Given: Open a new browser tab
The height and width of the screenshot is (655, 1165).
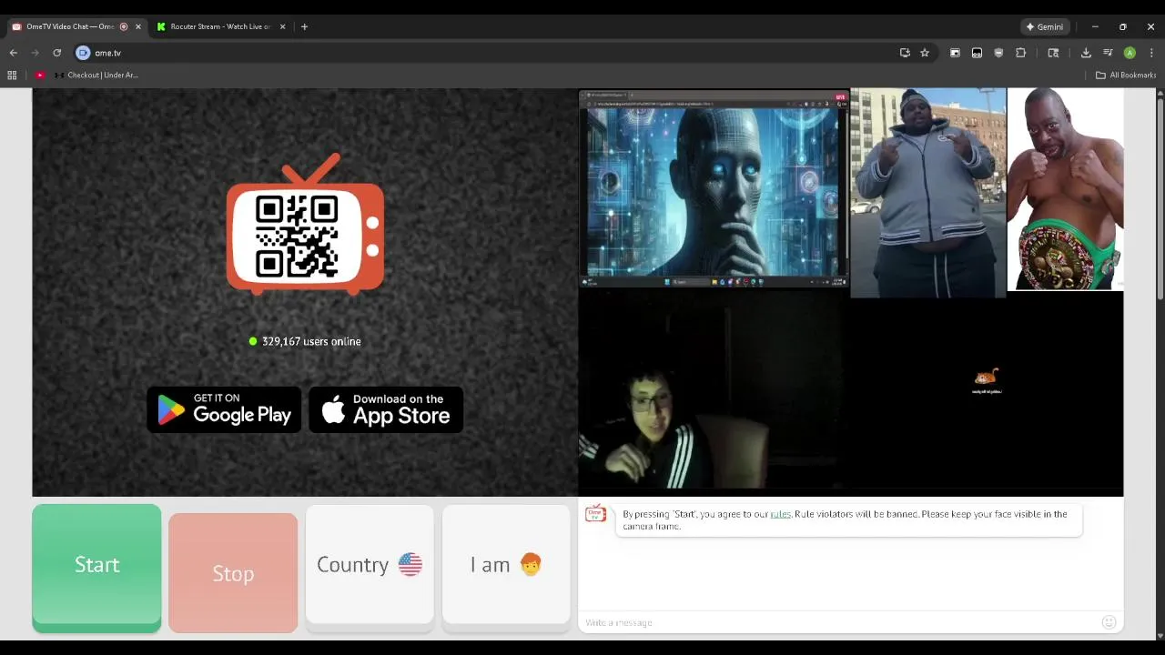Looking at the screenshot, I should [x=304, y=26].
